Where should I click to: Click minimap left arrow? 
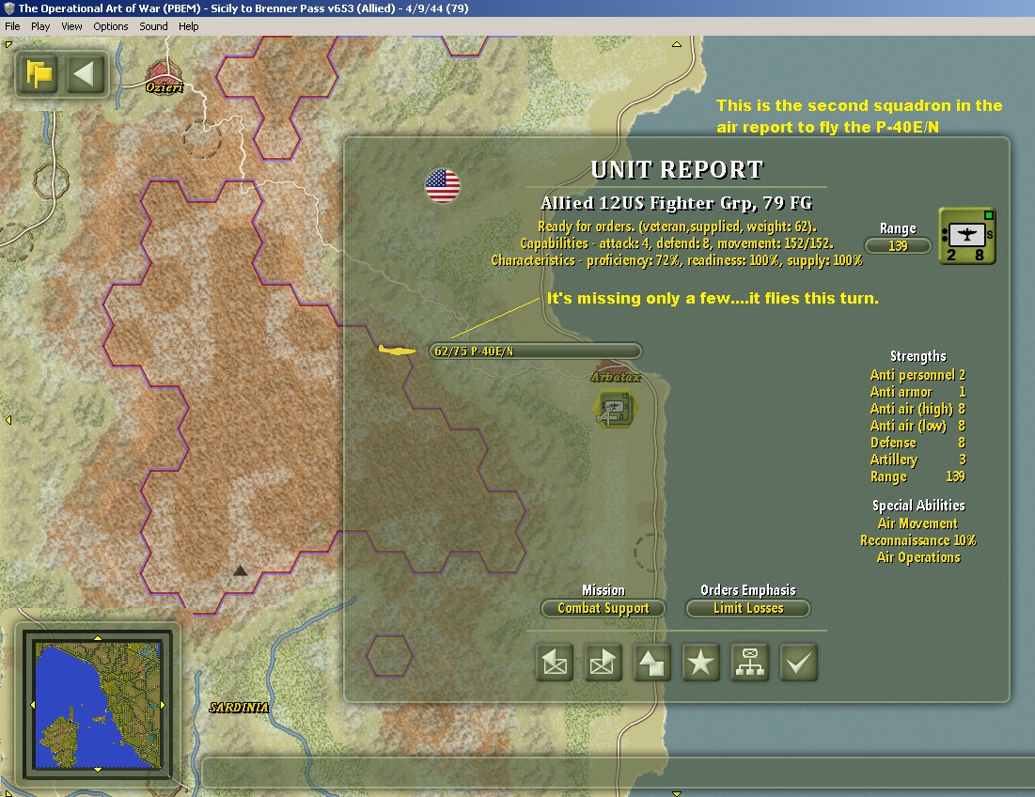tap(32, 705)
